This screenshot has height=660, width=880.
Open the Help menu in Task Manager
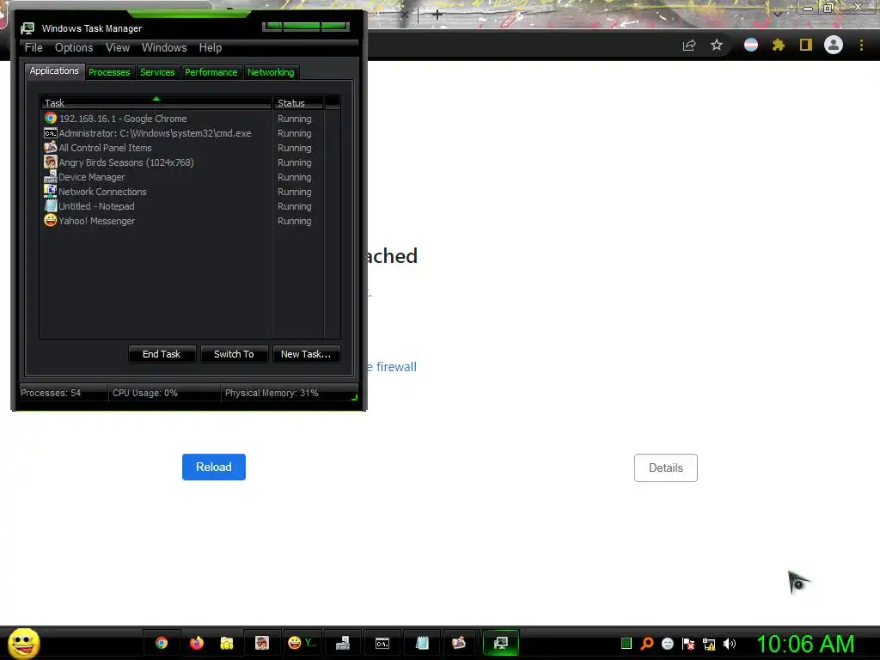click(x=211, y=48)
